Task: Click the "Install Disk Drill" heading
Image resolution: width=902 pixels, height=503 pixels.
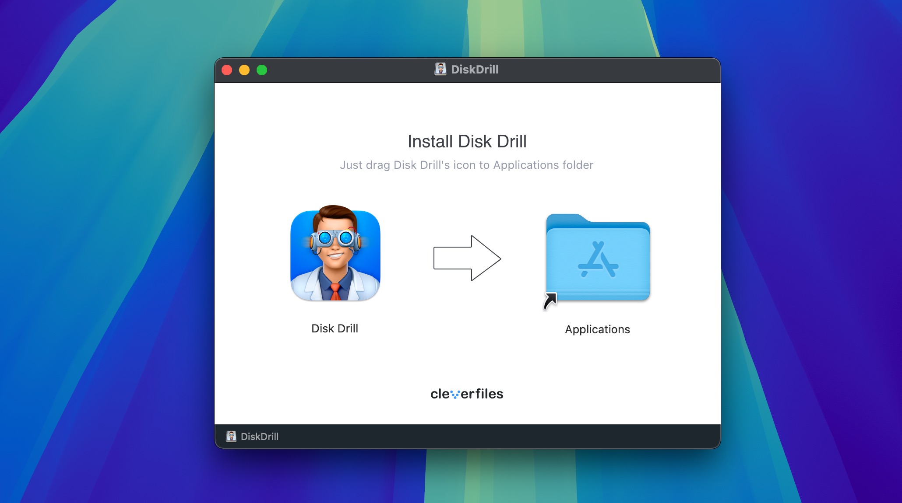Action: (x=467, y=141)
